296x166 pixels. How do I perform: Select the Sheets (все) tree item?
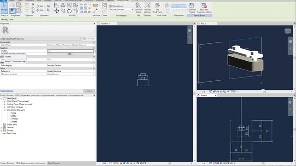pyautogui.click(x=12, y=125)
